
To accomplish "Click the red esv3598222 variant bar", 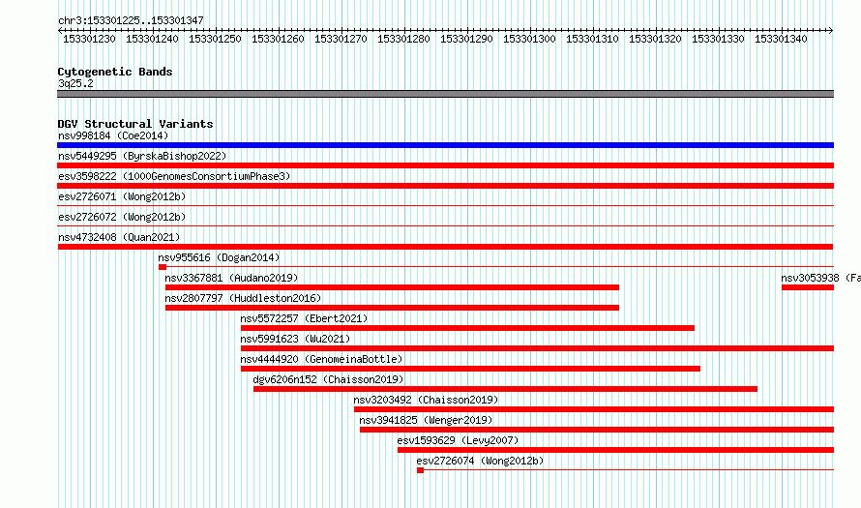I will [445, 186].
